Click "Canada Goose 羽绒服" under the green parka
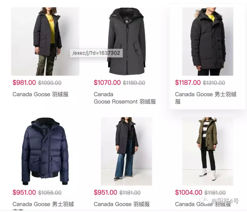Viewport: 247px width, 212px height. [x=203, y=204]
